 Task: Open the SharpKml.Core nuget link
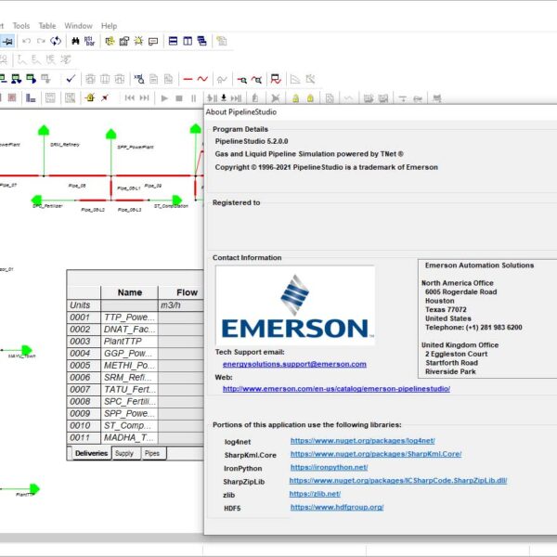pyautogui.click(x=376, y=454)
